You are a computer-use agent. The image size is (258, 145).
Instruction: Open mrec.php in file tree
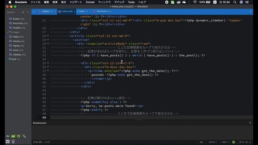16,50
